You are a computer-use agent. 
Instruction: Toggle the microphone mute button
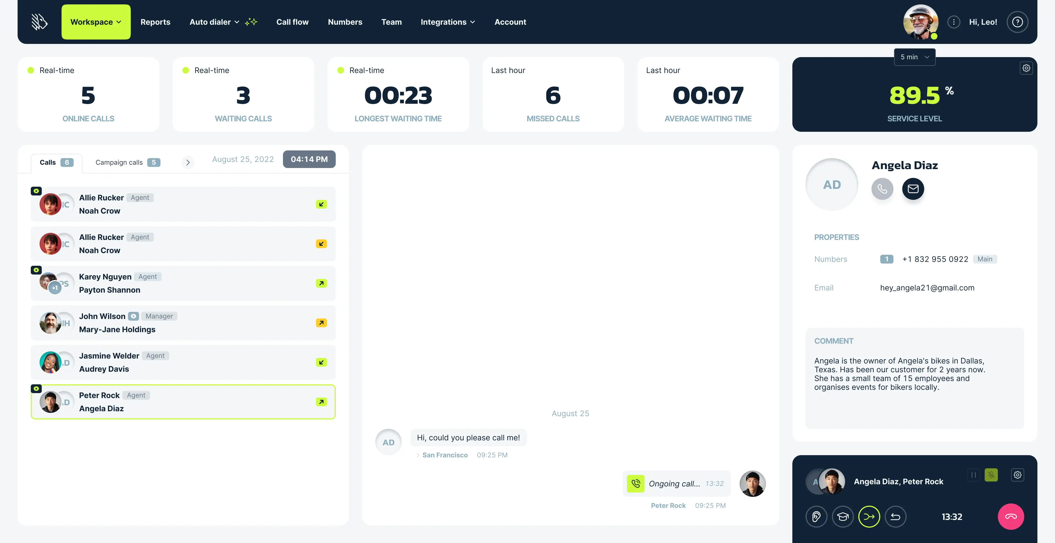click(x=991, y=475)
